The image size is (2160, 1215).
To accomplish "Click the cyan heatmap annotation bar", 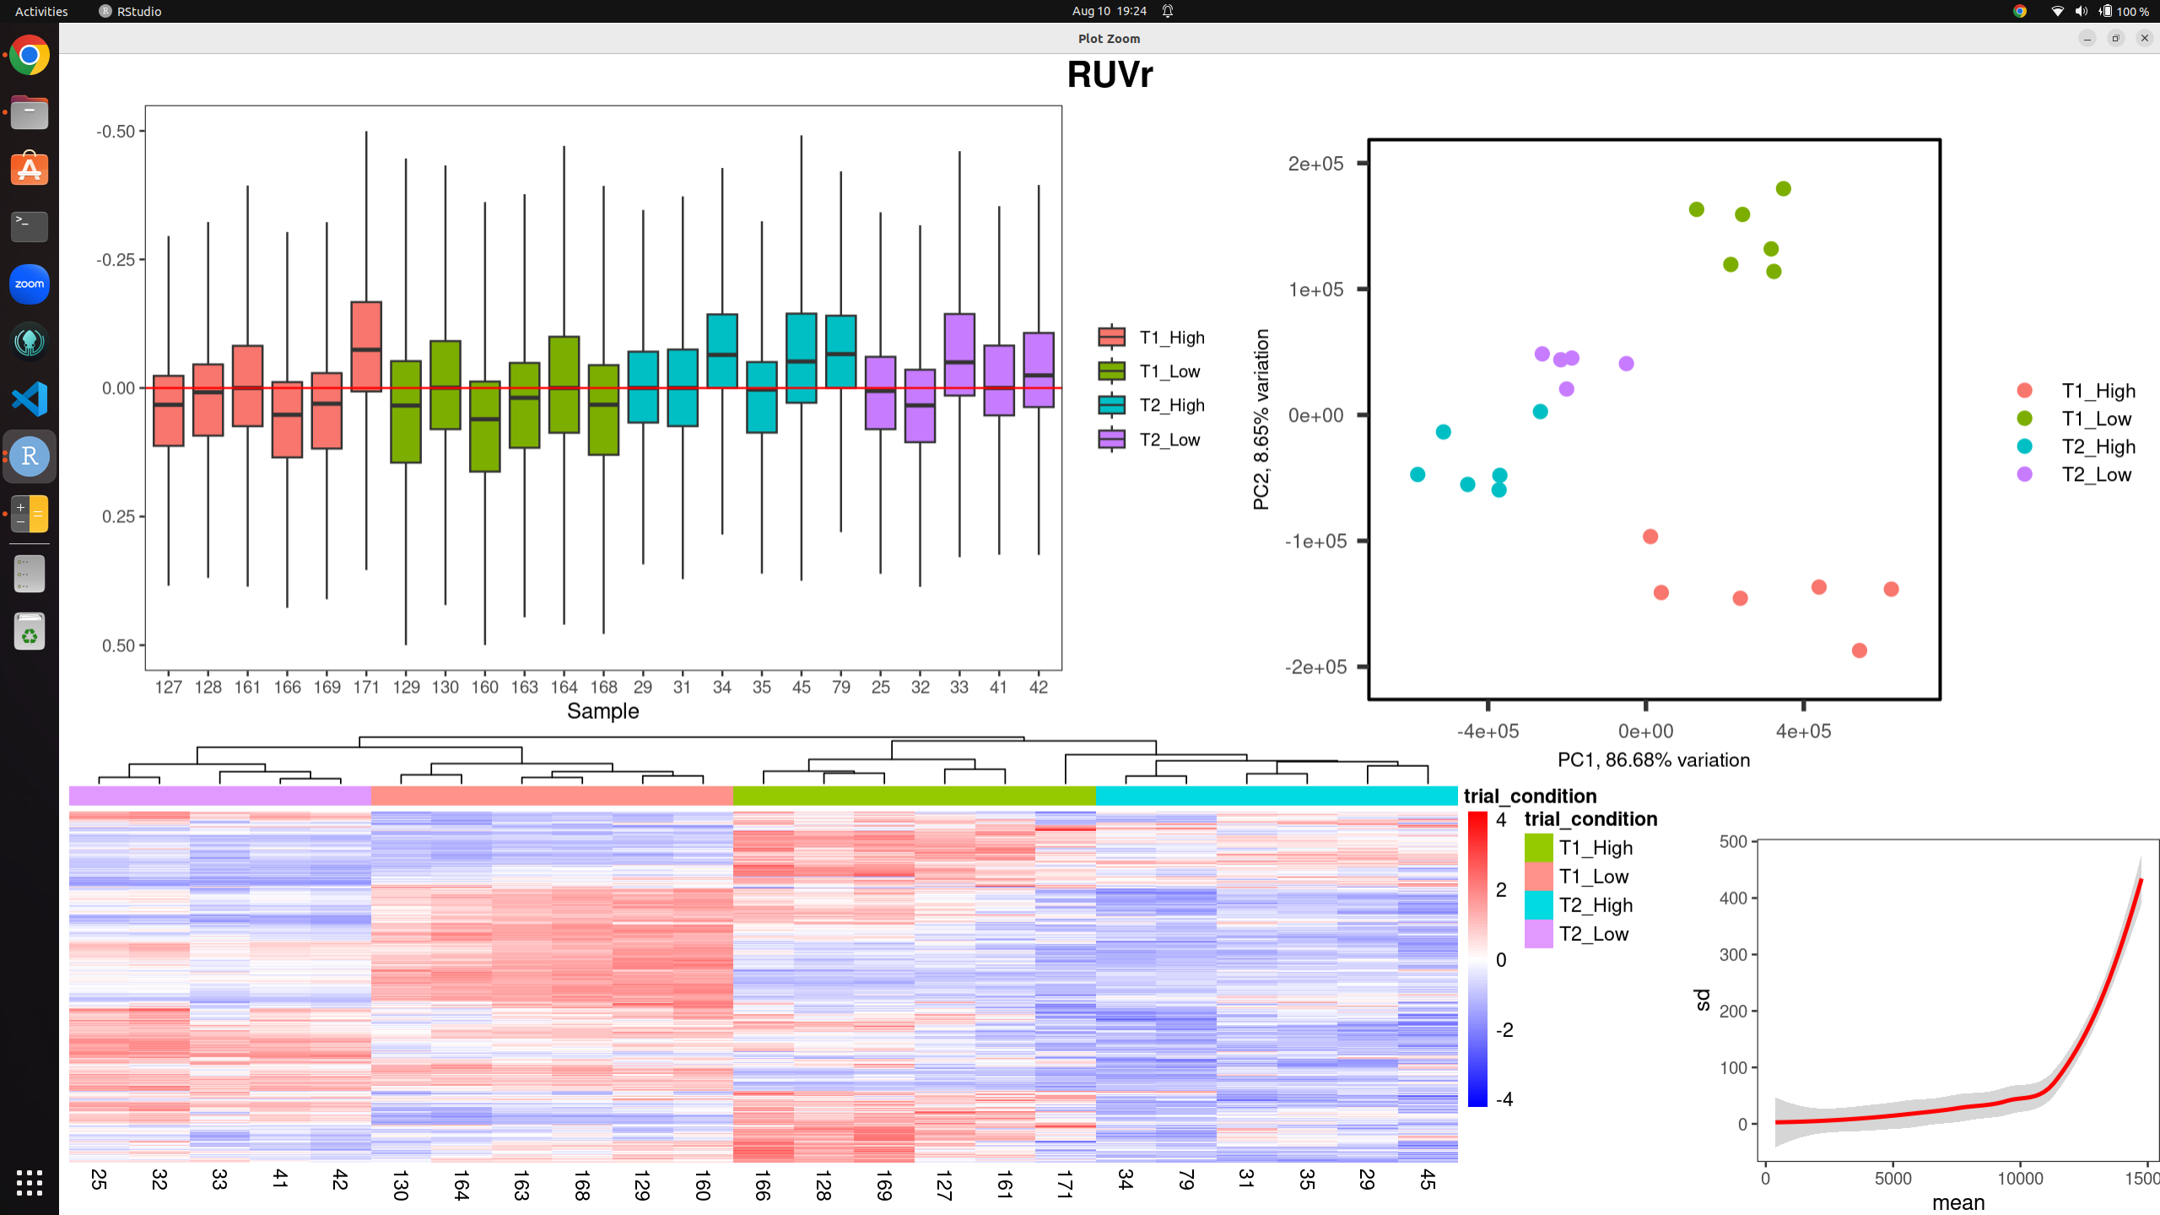I will point(1277,796).
